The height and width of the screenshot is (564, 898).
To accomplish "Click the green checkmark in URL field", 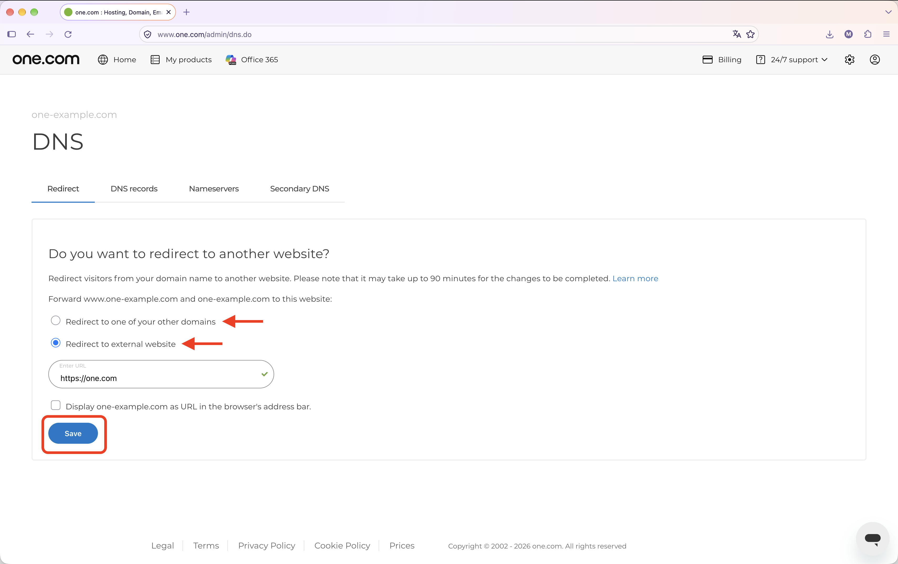I will pyautogui.click(x=264, y=374).
